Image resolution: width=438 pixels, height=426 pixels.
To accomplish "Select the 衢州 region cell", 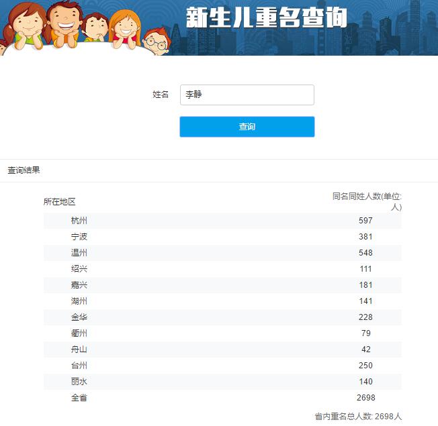I will point(79,333).
